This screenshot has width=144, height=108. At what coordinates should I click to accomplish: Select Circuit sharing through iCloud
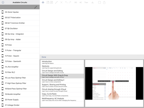point(62,90)
